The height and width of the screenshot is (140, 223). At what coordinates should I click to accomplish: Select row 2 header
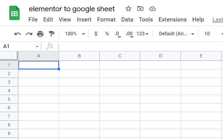click(x=9, y=74)
